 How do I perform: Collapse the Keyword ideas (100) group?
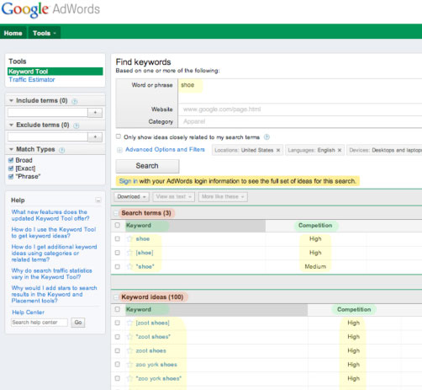pyautogui.click(x=116, y=297)
